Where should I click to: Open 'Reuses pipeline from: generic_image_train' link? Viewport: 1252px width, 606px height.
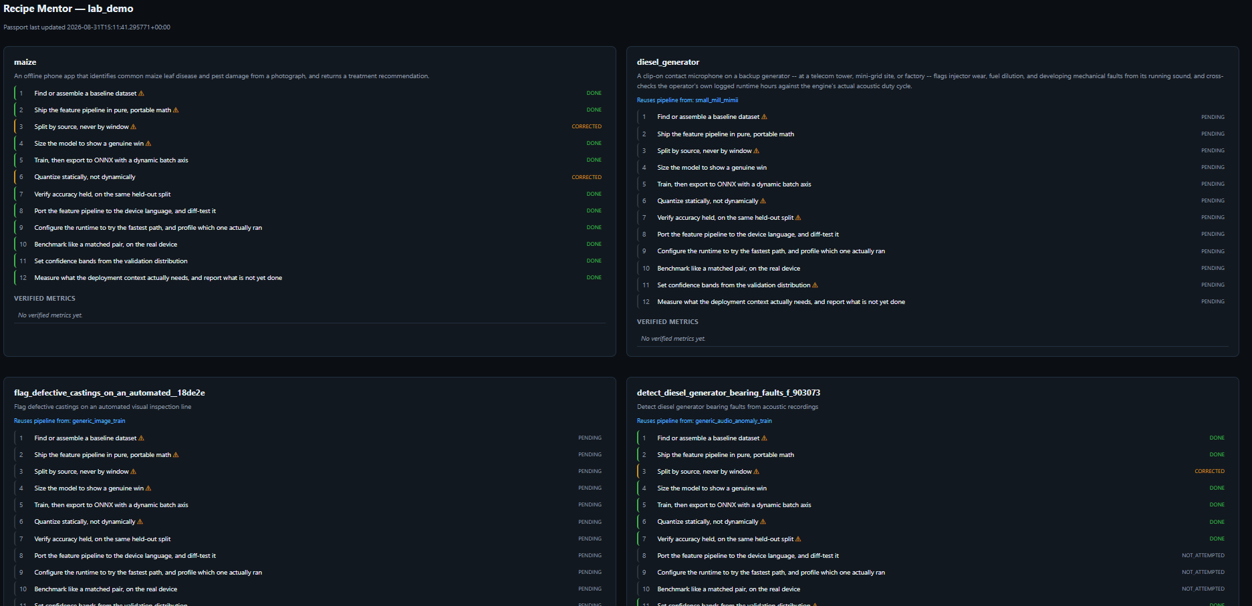click(70, 421)
